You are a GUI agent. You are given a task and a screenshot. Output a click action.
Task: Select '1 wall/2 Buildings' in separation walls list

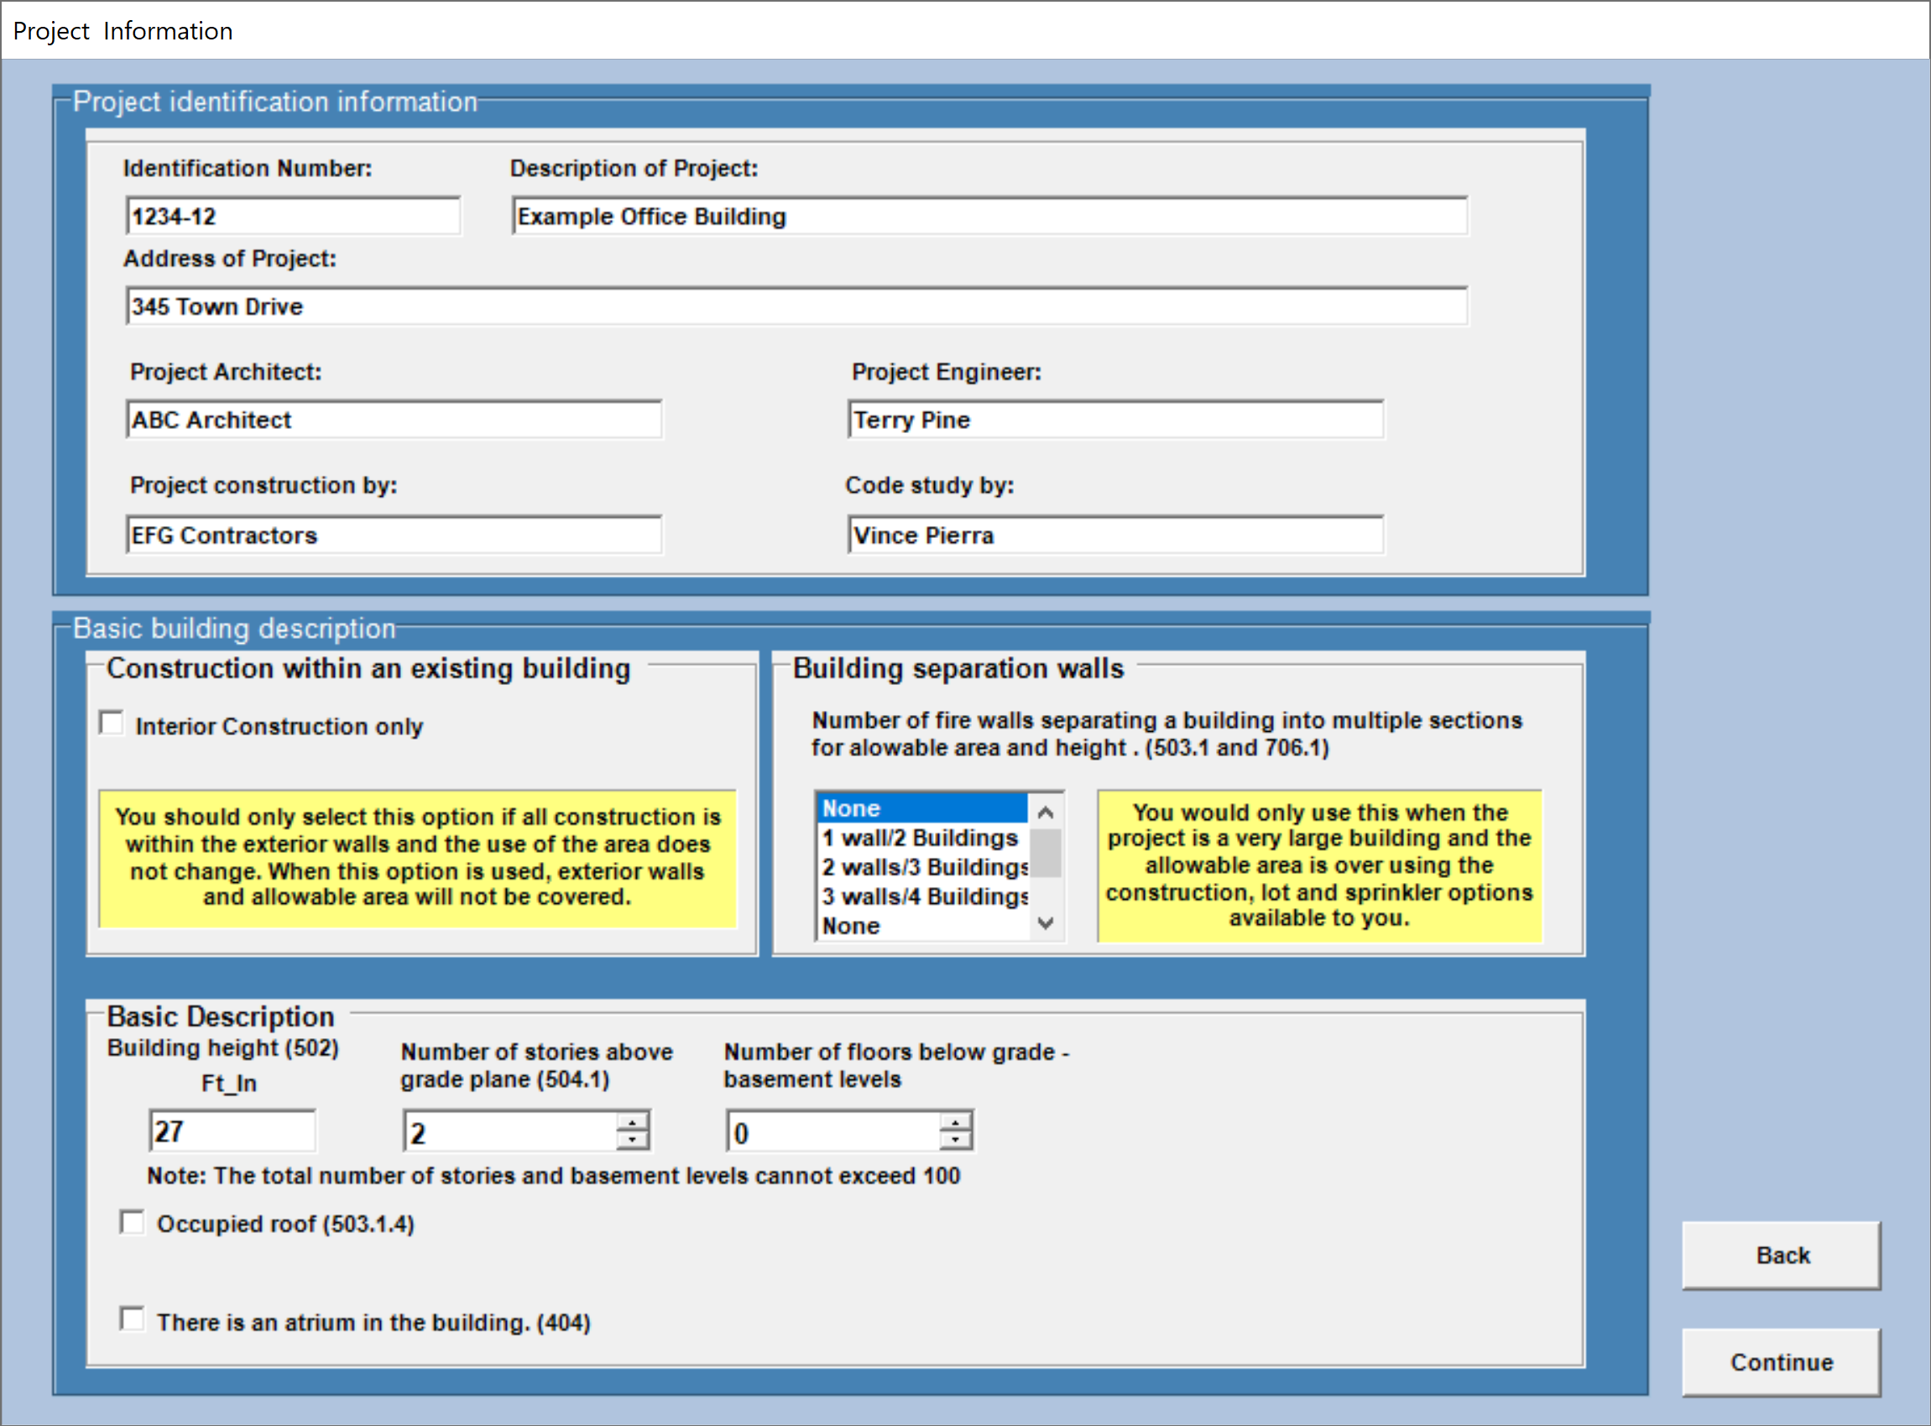pos(915,837)
